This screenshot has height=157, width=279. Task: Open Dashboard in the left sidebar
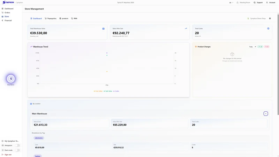tap(9, 8)
